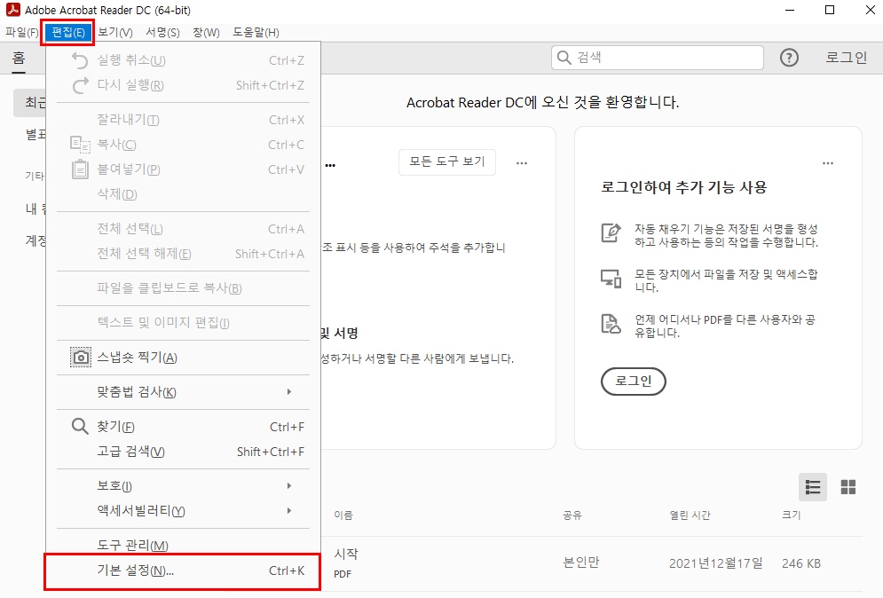Image resolution: width=883 pixels, height=598 pixels.
Task: Expand the 맞춤법 검사(K) submenu
Action: point(183,392)
